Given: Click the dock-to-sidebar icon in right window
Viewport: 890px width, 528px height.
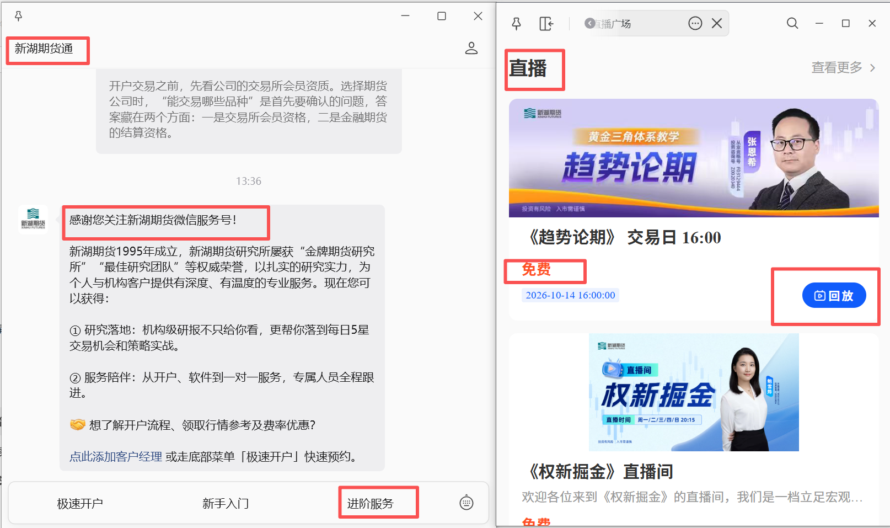Looking at the screenshot, I should coord(546,24).
